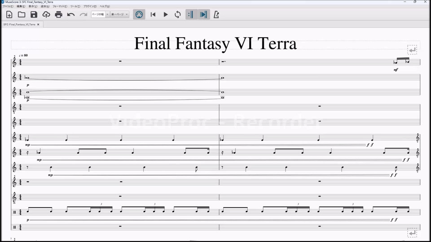
Task: Open the 追加 (Add) menu
Action: pos(45,6)
